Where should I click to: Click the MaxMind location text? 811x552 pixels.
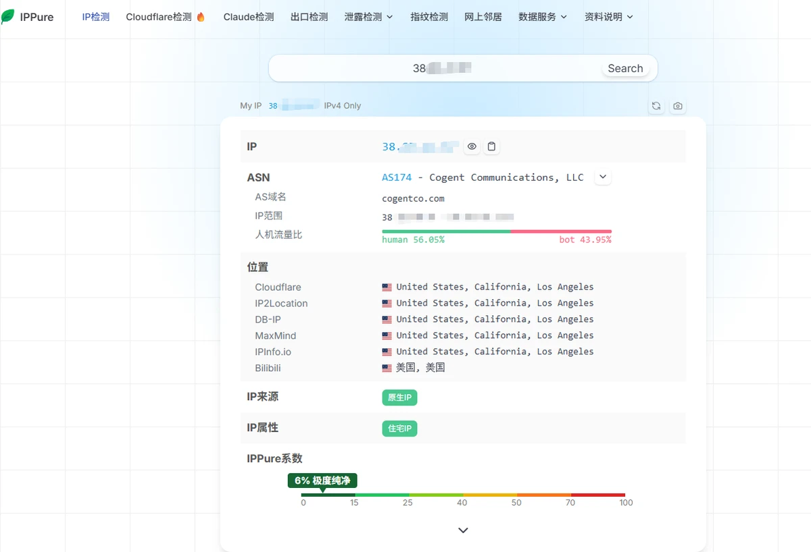tap(495, 335)
